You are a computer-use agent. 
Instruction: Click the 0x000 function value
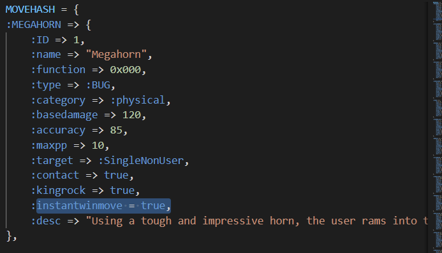click(x=126, y=69)
